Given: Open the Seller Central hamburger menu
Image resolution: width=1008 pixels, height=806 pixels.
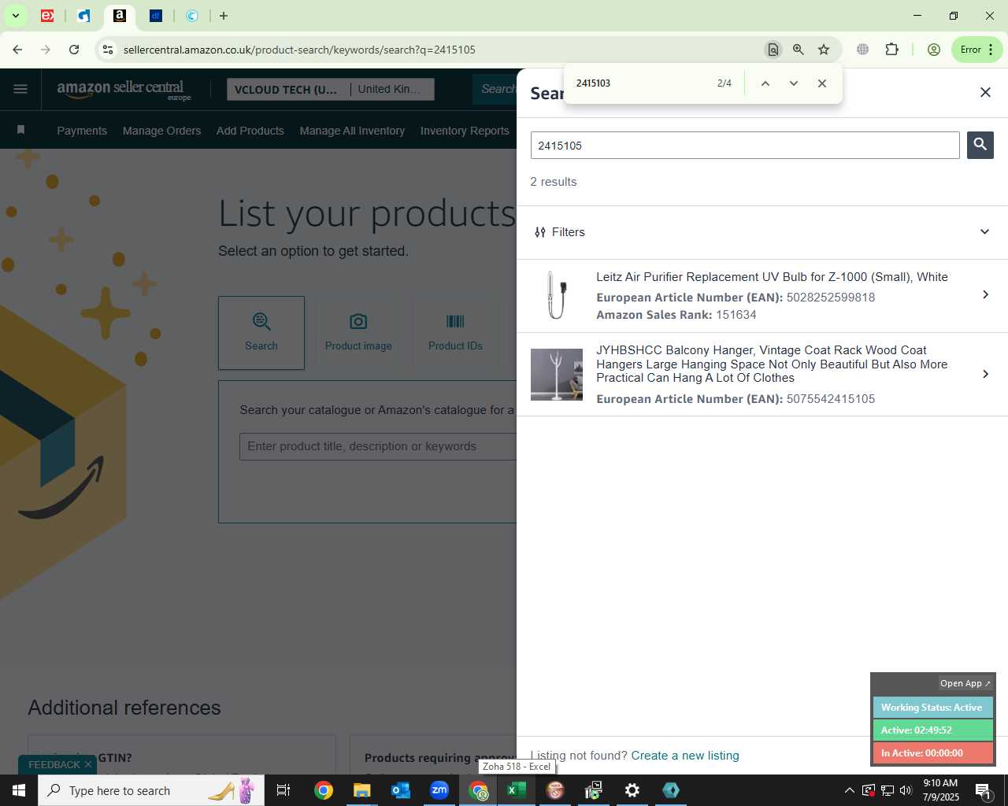Looking at the screenshot, I should (20, 89).
